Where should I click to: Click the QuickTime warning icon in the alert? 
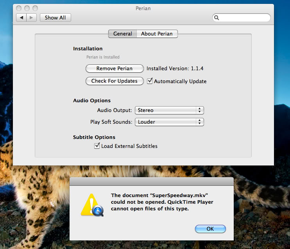coord(92,205)
